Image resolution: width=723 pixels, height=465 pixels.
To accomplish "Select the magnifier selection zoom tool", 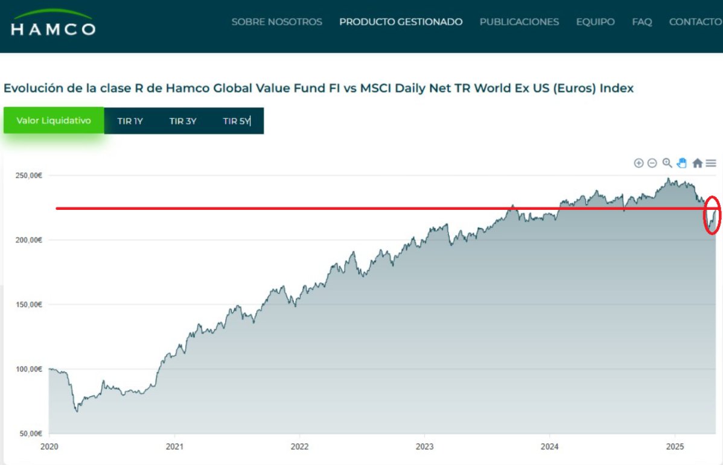I will [x=667, y=163].
